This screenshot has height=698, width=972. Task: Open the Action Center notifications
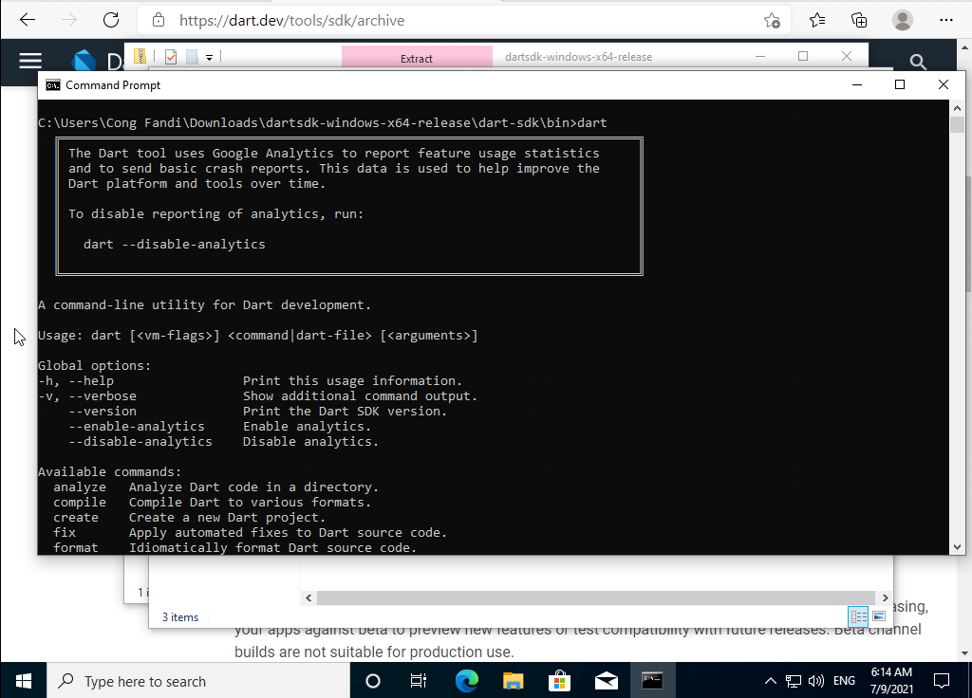coord(941,681)
